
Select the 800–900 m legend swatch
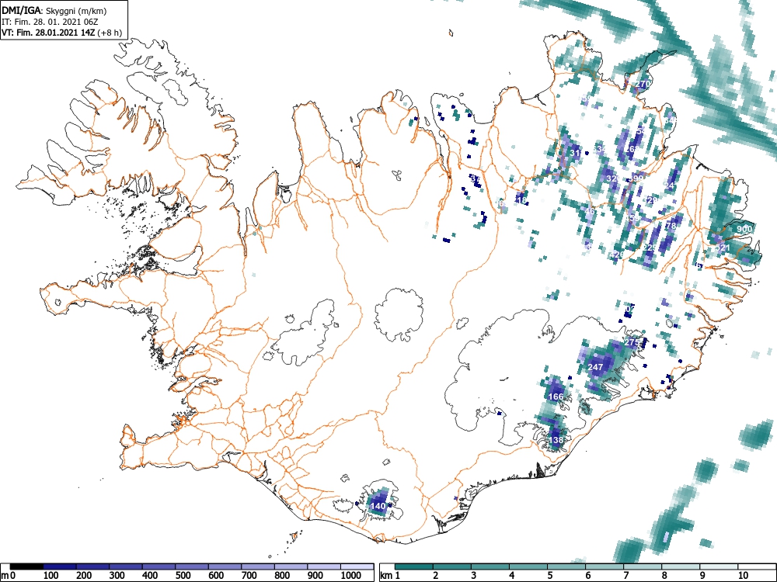[291, 566]
